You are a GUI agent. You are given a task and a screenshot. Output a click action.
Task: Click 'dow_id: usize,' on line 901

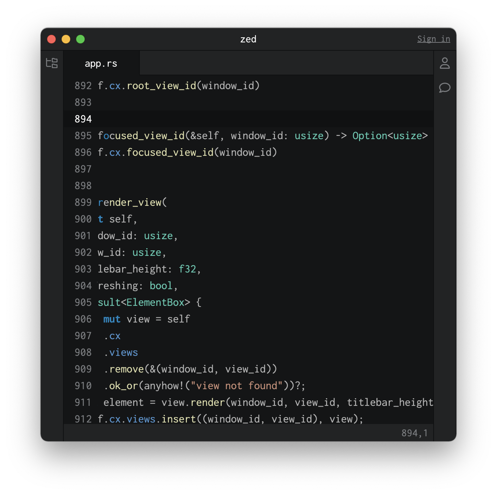(138, 236)
